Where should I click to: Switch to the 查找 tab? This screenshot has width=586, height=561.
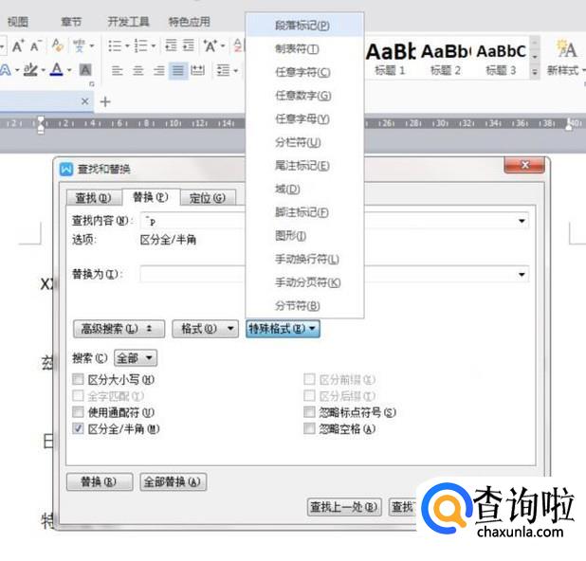coord(94,198)
